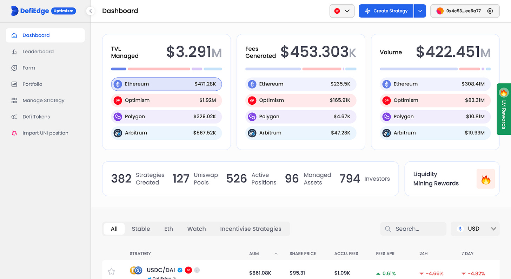Click the info icon beside USDC/DAI

197,270
